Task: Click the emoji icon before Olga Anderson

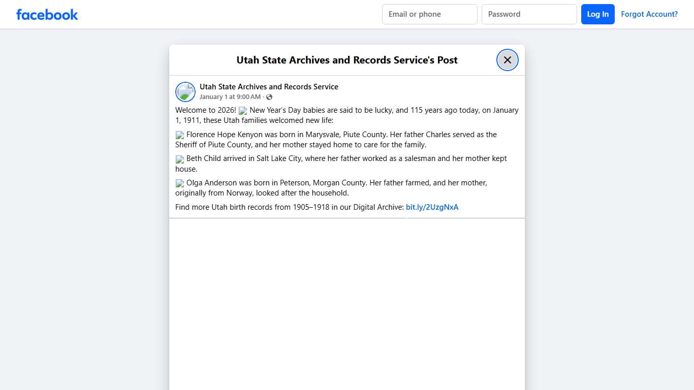Action: 180,183
